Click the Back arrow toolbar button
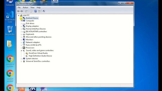Screen dimensions: 162x91 point(18,11)
